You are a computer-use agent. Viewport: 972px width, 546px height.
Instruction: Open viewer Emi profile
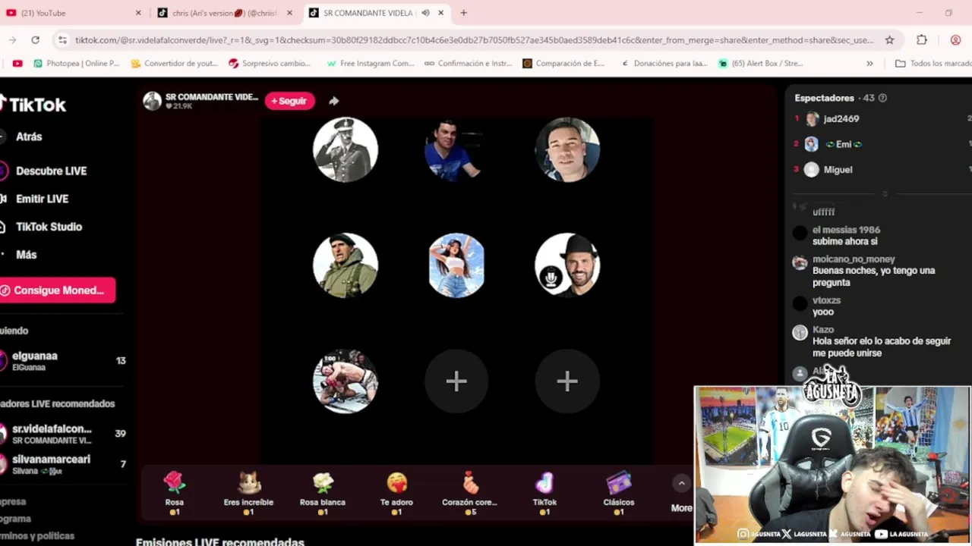pos(843,144)
